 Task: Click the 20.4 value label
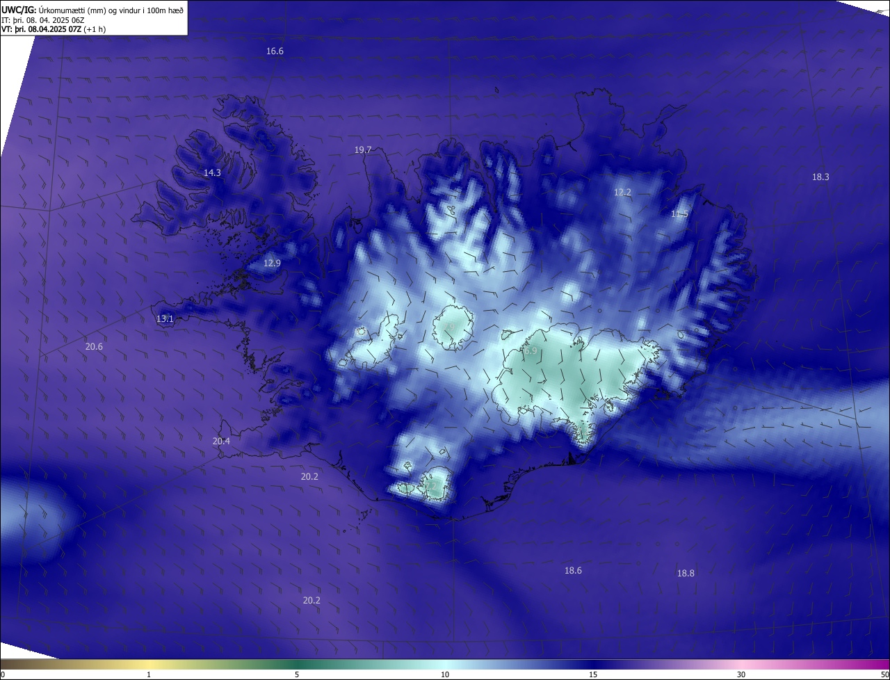pyautogui.click(x=221, y=441)
